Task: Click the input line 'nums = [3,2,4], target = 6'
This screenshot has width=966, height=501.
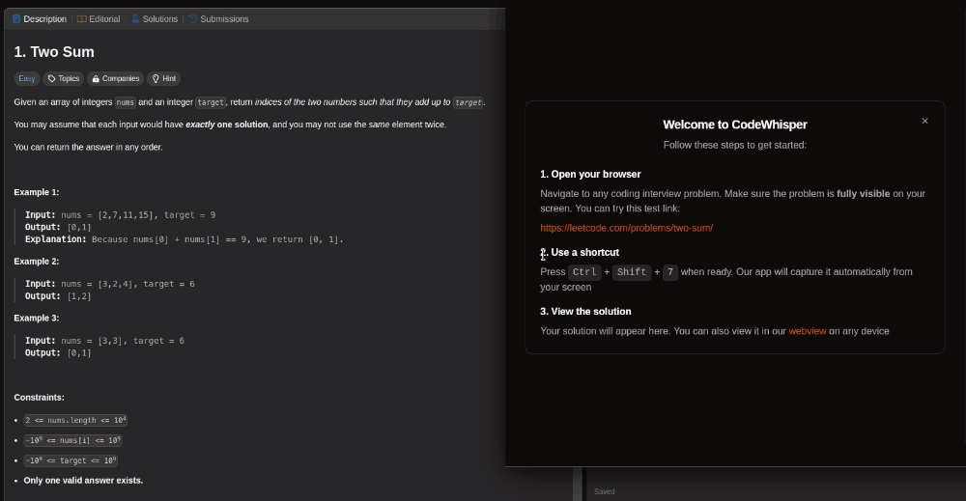Action: click(x=128, y=284)
